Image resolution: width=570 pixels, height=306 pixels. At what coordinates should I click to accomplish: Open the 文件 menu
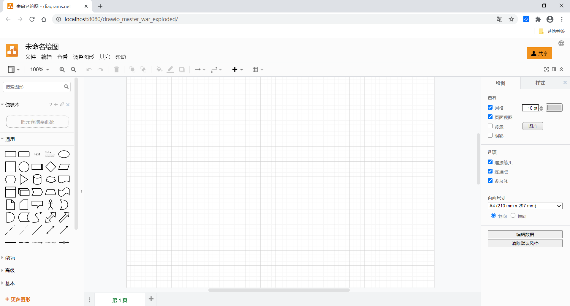tap(30, 57)
